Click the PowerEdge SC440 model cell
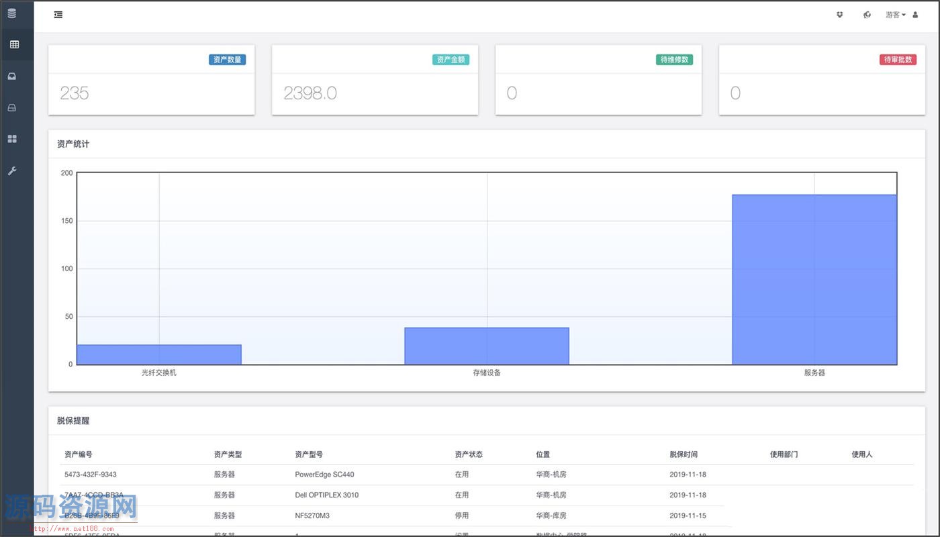 tap(324, 475)
